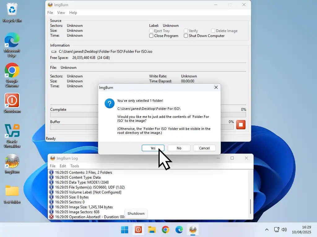This screenshot has height=237, width=317.
Task: Open the Oracle VirtualBox desktop shortcut
Action: (x=12, y=135)
